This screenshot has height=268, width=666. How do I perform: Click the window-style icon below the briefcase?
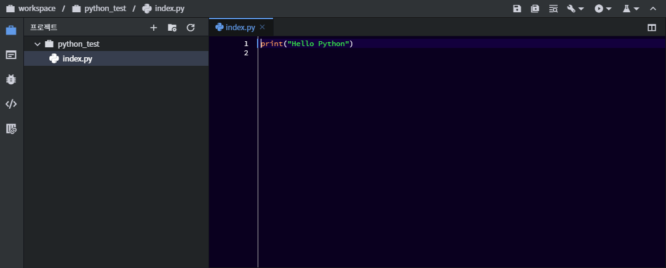(x=11, y=55)
